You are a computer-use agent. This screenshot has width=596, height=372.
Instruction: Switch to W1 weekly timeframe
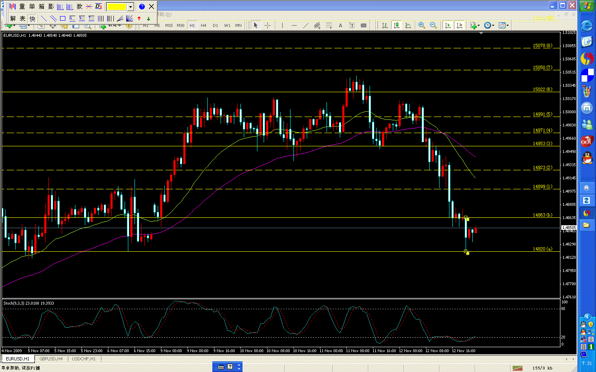click(x=227, y=25)
